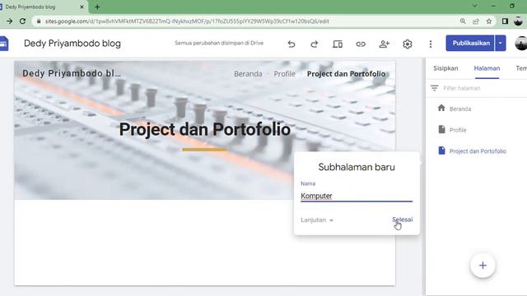Click the Nama field containing Komputer
Screen dimensions: 527x296
(x=357, y=196)
